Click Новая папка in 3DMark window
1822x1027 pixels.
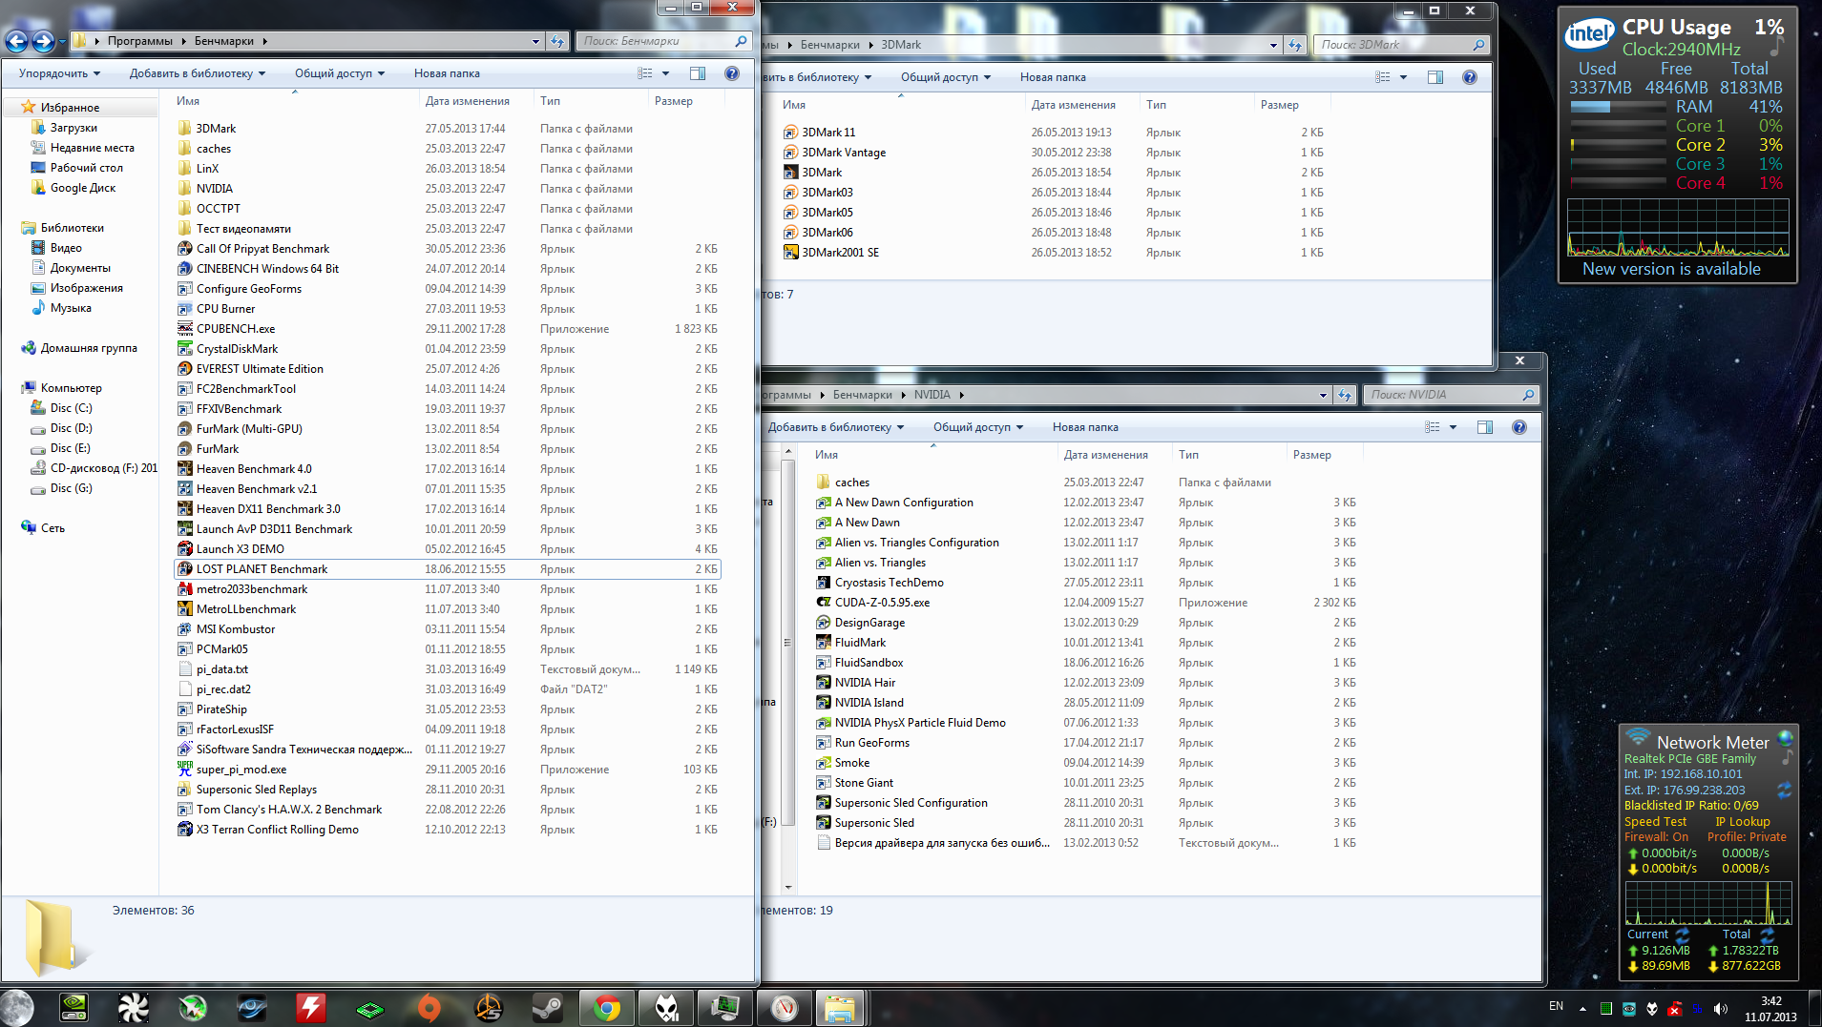(1053, 77)
